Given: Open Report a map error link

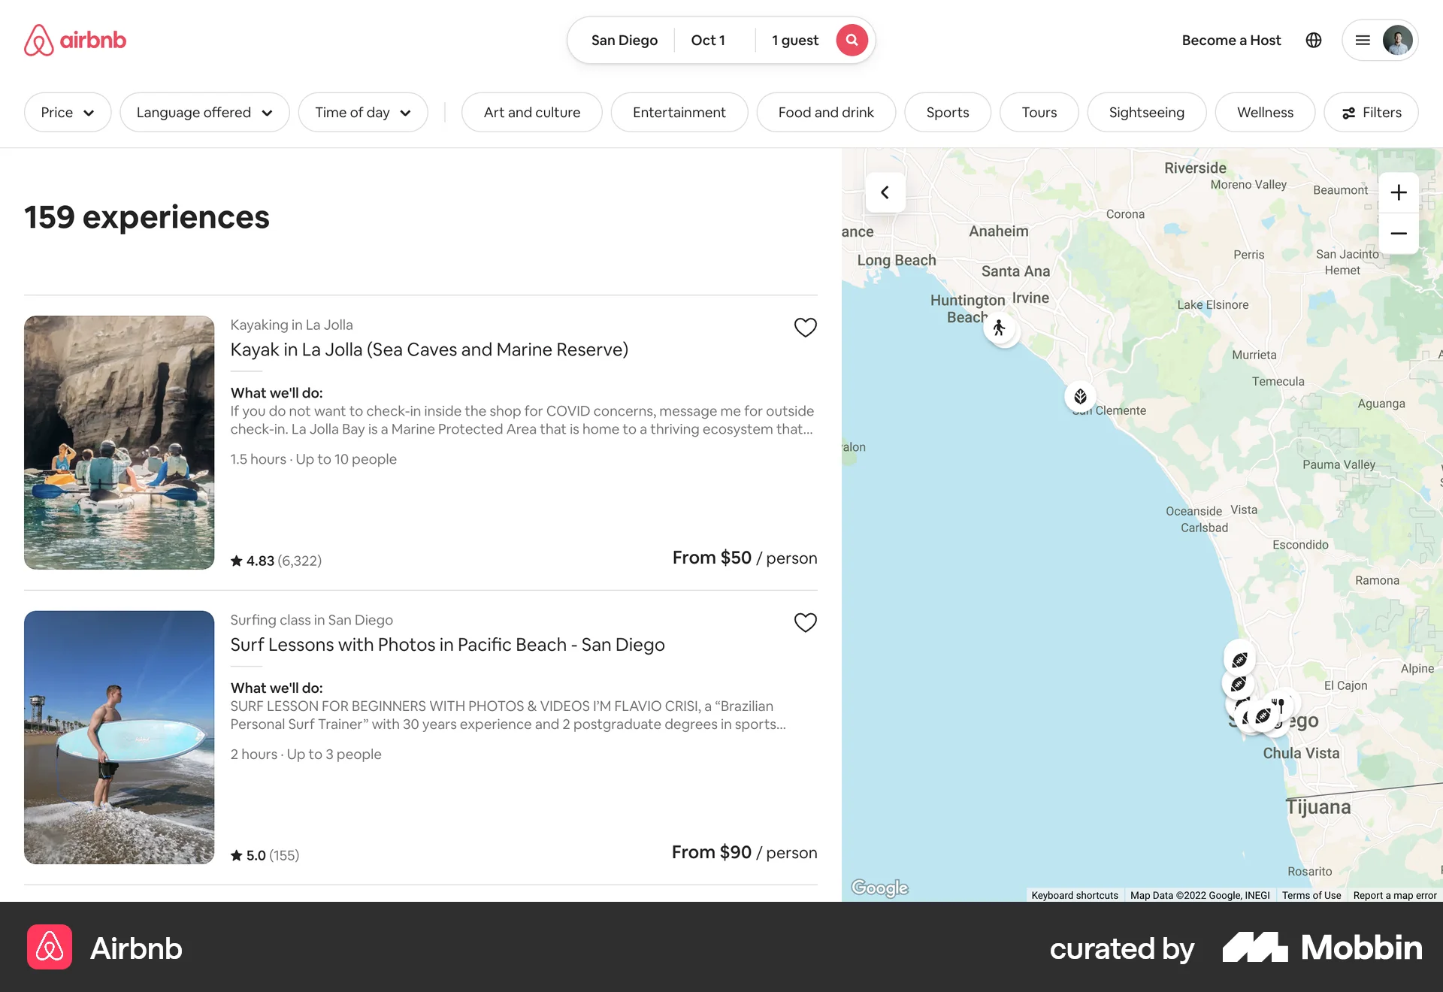Looking at the screenshot, I should click(x=1394, y=895).
